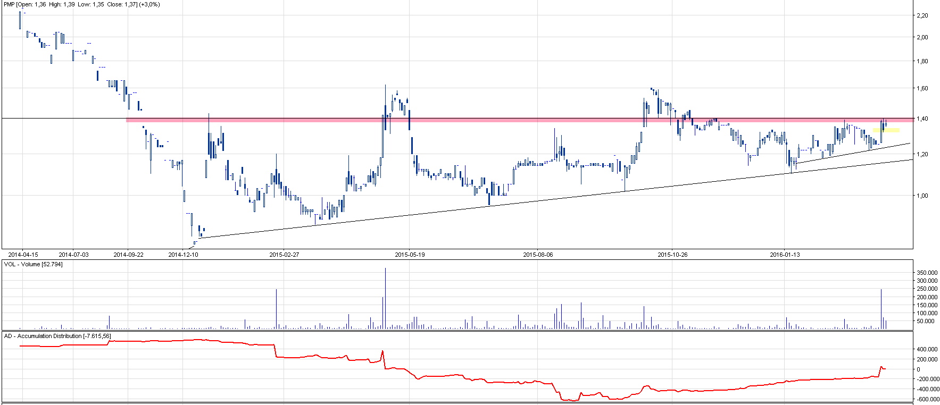Select the VOL - Volume panel label
This screenshot has height=405, width=940.
[x=33, y=264]
